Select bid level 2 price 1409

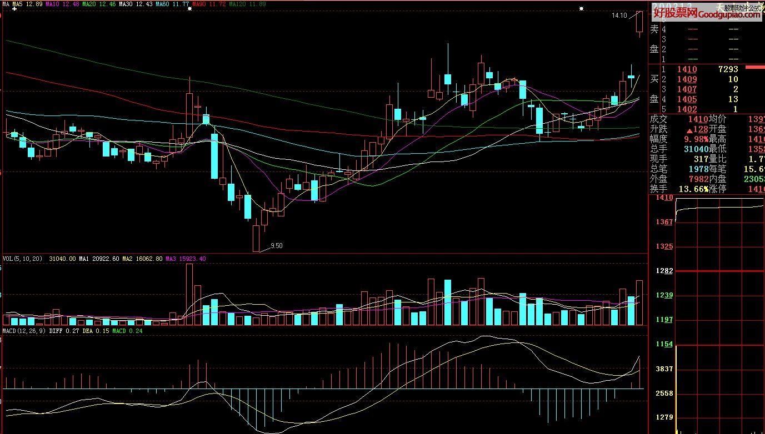click(x=687, y=79)
